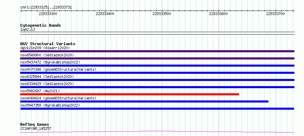304x136 pixels.
Task: Click the red nsv5982687 (Wu2021) bar
Action: click(129, 94)
